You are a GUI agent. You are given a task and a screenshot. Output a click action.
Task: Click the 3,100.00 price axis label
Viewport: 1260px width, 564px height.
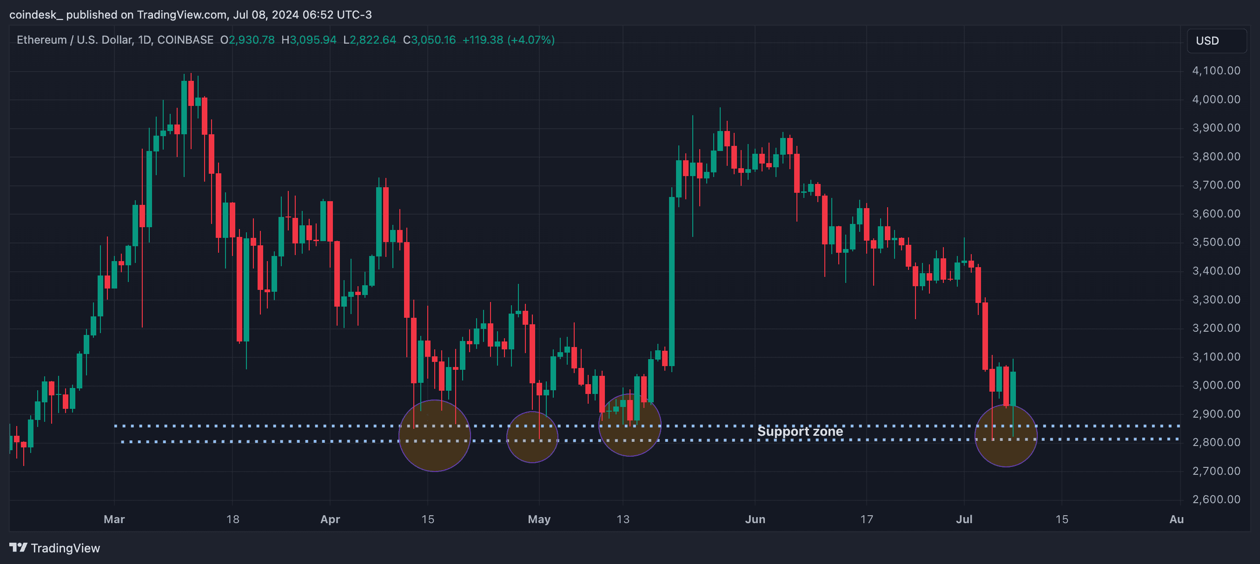(x=1216, y=357)
